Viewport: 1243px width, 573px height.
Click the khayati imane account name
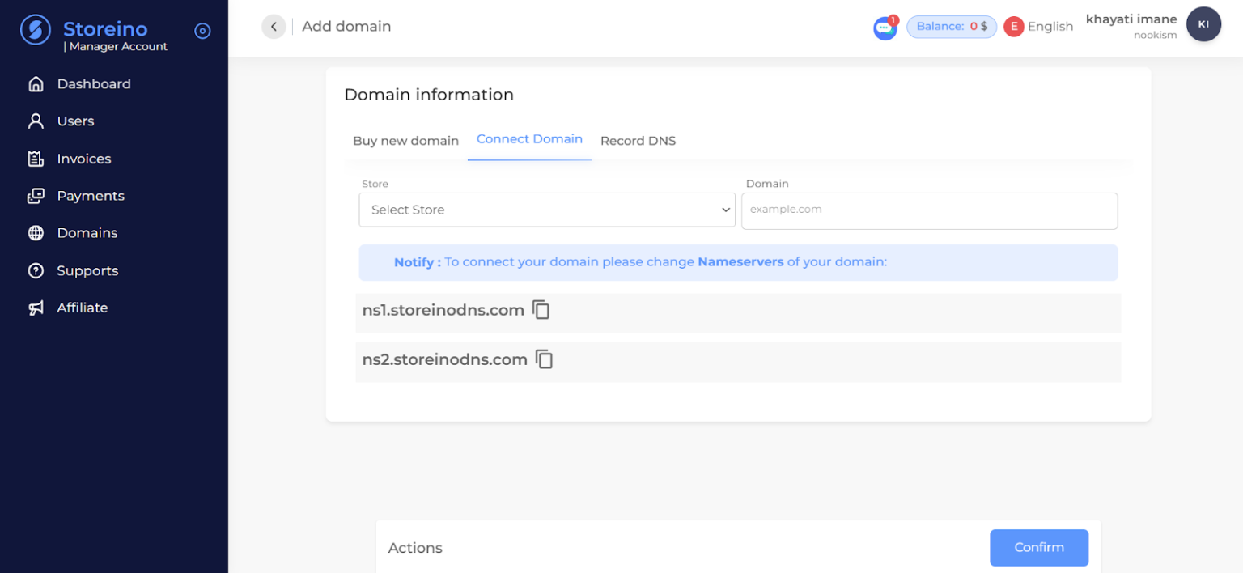[1131, 19]
